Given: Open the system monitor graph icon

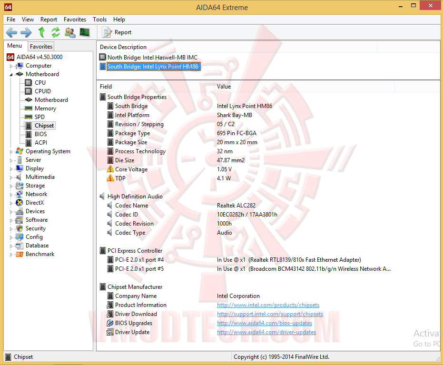Looking at the screenshot, I should (x=85, y=32).
